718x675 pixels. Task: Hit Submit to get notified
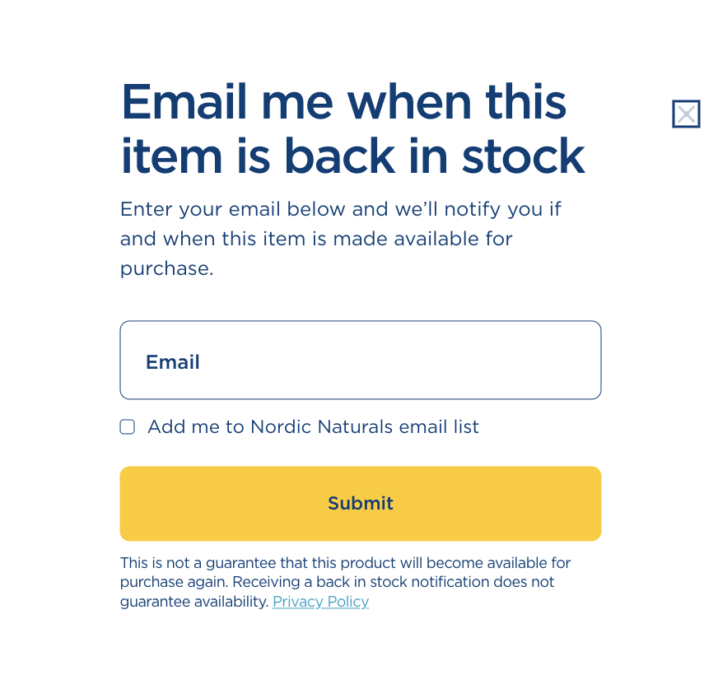pyautogui.click(x=361, y=504)
